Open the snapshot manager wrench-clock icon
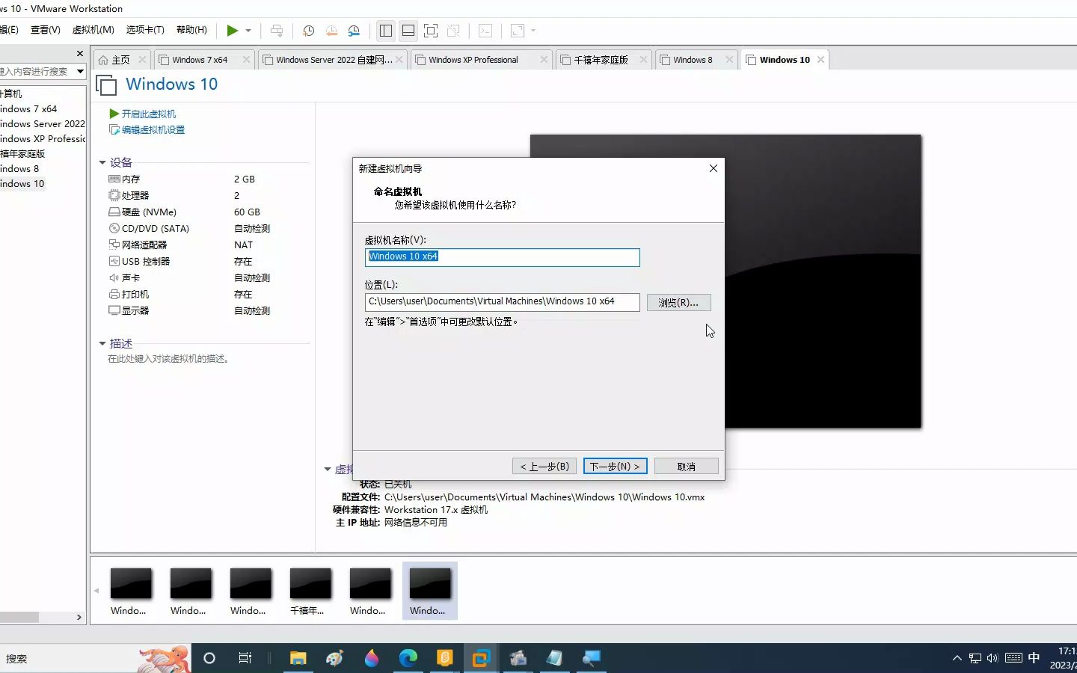Viewport: 1077px width, 673px height. pyautogui.click(x=354, y=31)
